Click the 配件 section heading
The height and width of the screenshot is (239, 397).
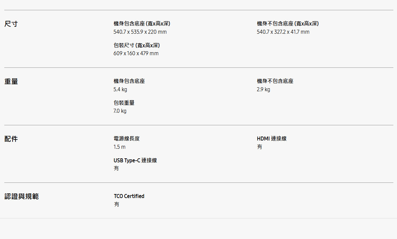[x=11, y=139]
